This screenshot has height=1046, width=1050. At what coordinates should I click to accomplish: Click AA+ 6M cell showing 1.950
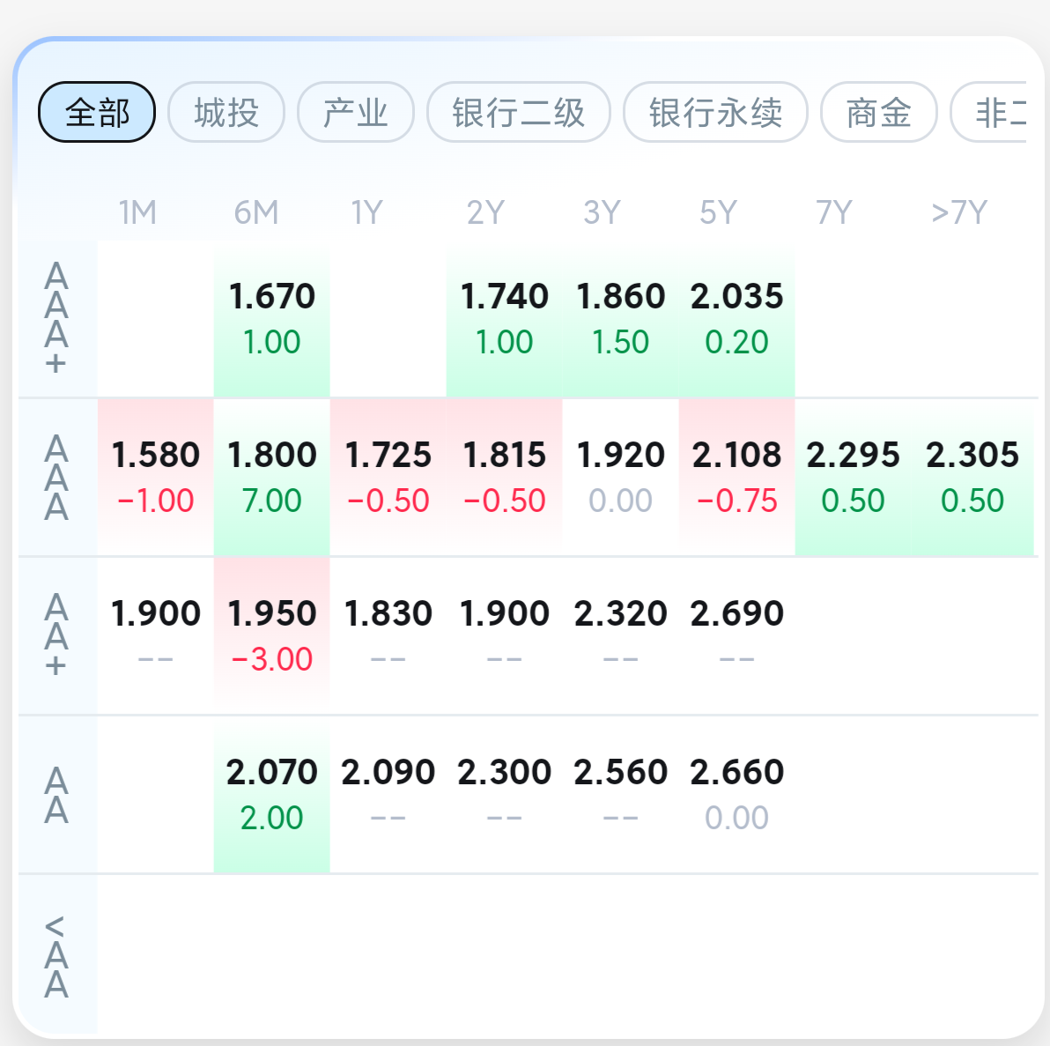pyautogui.click(x=271, y=636)
